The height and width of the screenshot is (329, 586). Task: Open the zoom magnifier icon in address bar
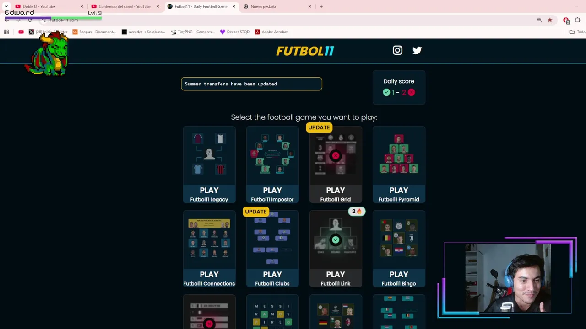(x=539, y=20)
